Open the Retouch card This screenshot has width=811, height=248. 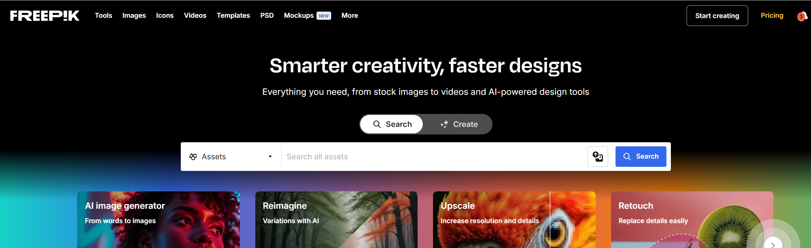tap(692, 220)
